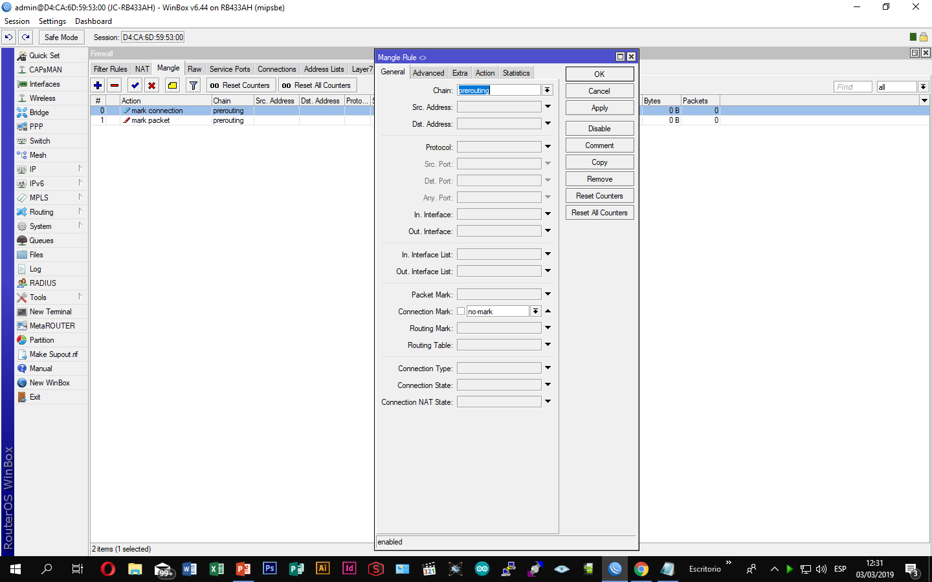
Task: Open the Opera browser from taskbar
Action: click(108, 569)
